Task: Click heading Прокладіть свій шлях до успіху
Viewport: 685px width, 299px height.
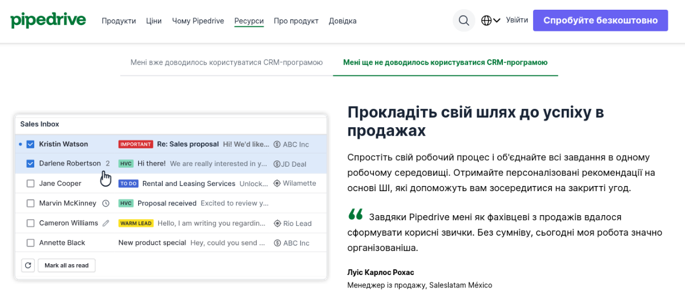Action: (476, 121)
